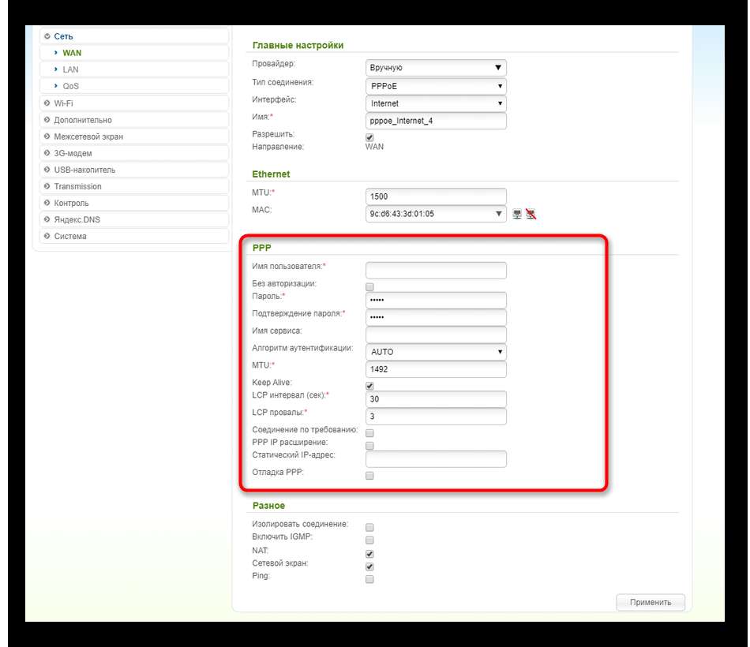Click the connection Имя input field
Viewport: 750px width, 647px height.
click(x=436, y=121)
